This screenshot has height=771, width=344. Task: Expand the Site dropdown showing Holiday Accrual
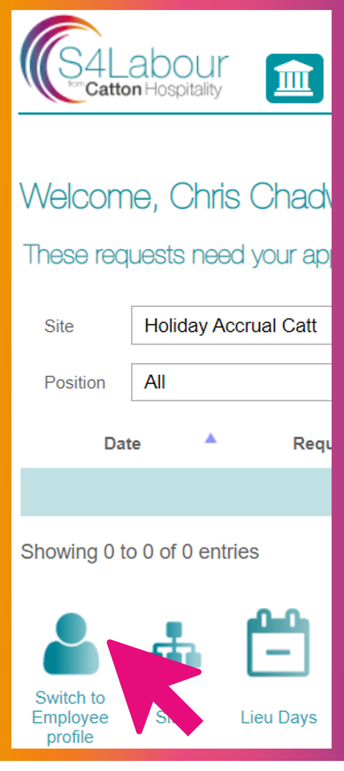[x=231, y=325]
